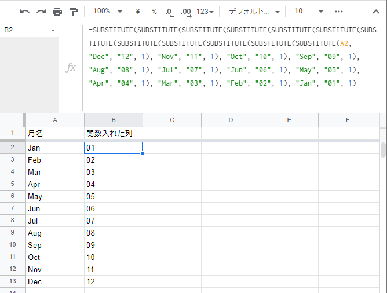387x293 pixels.
Task: Click the Print icon in toolbar
Action: point(57,11)
